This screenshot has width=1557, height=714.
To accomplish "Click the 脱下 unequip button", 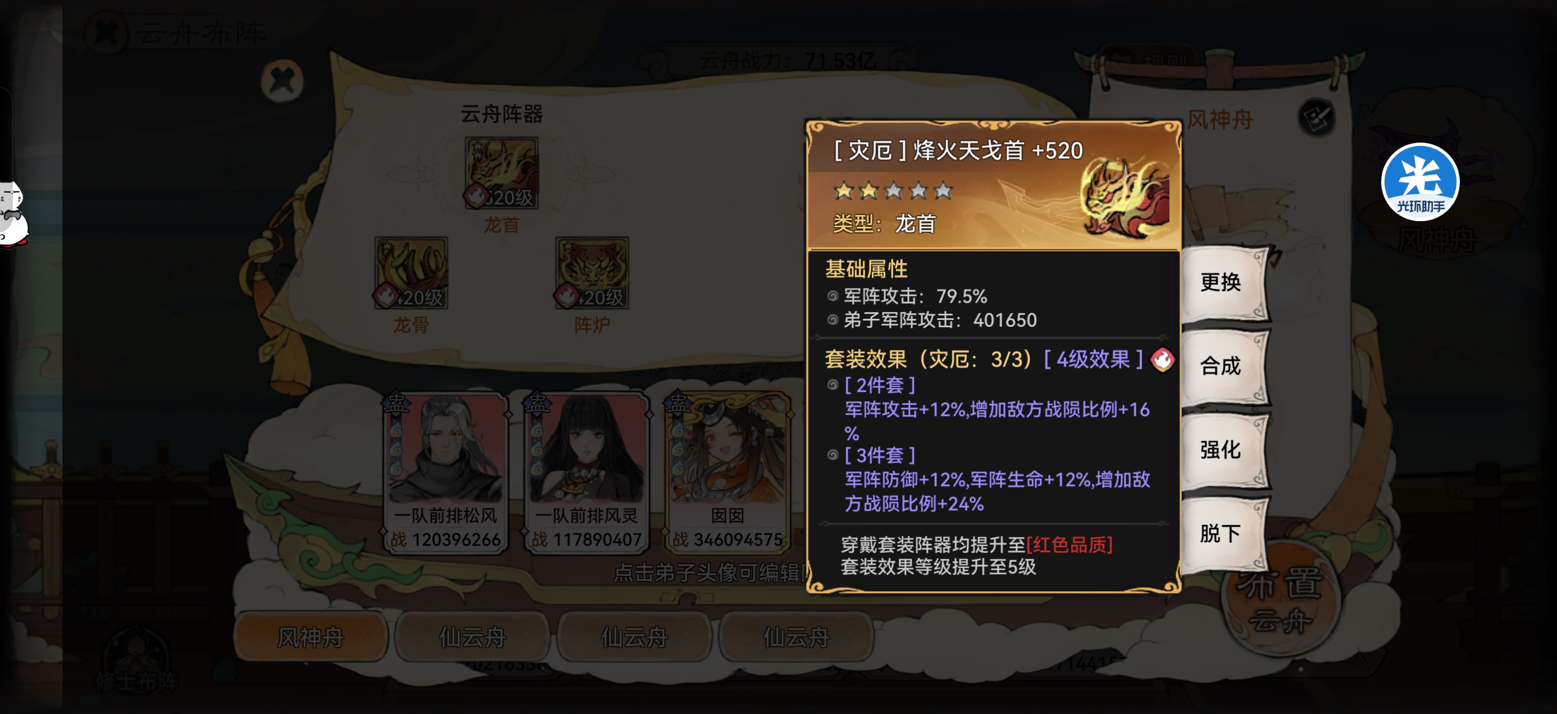I will click(x=1222, y=533).
